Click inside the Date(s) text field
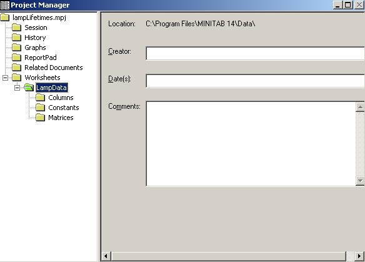The image size is (365, 262). tap(255, 81)
